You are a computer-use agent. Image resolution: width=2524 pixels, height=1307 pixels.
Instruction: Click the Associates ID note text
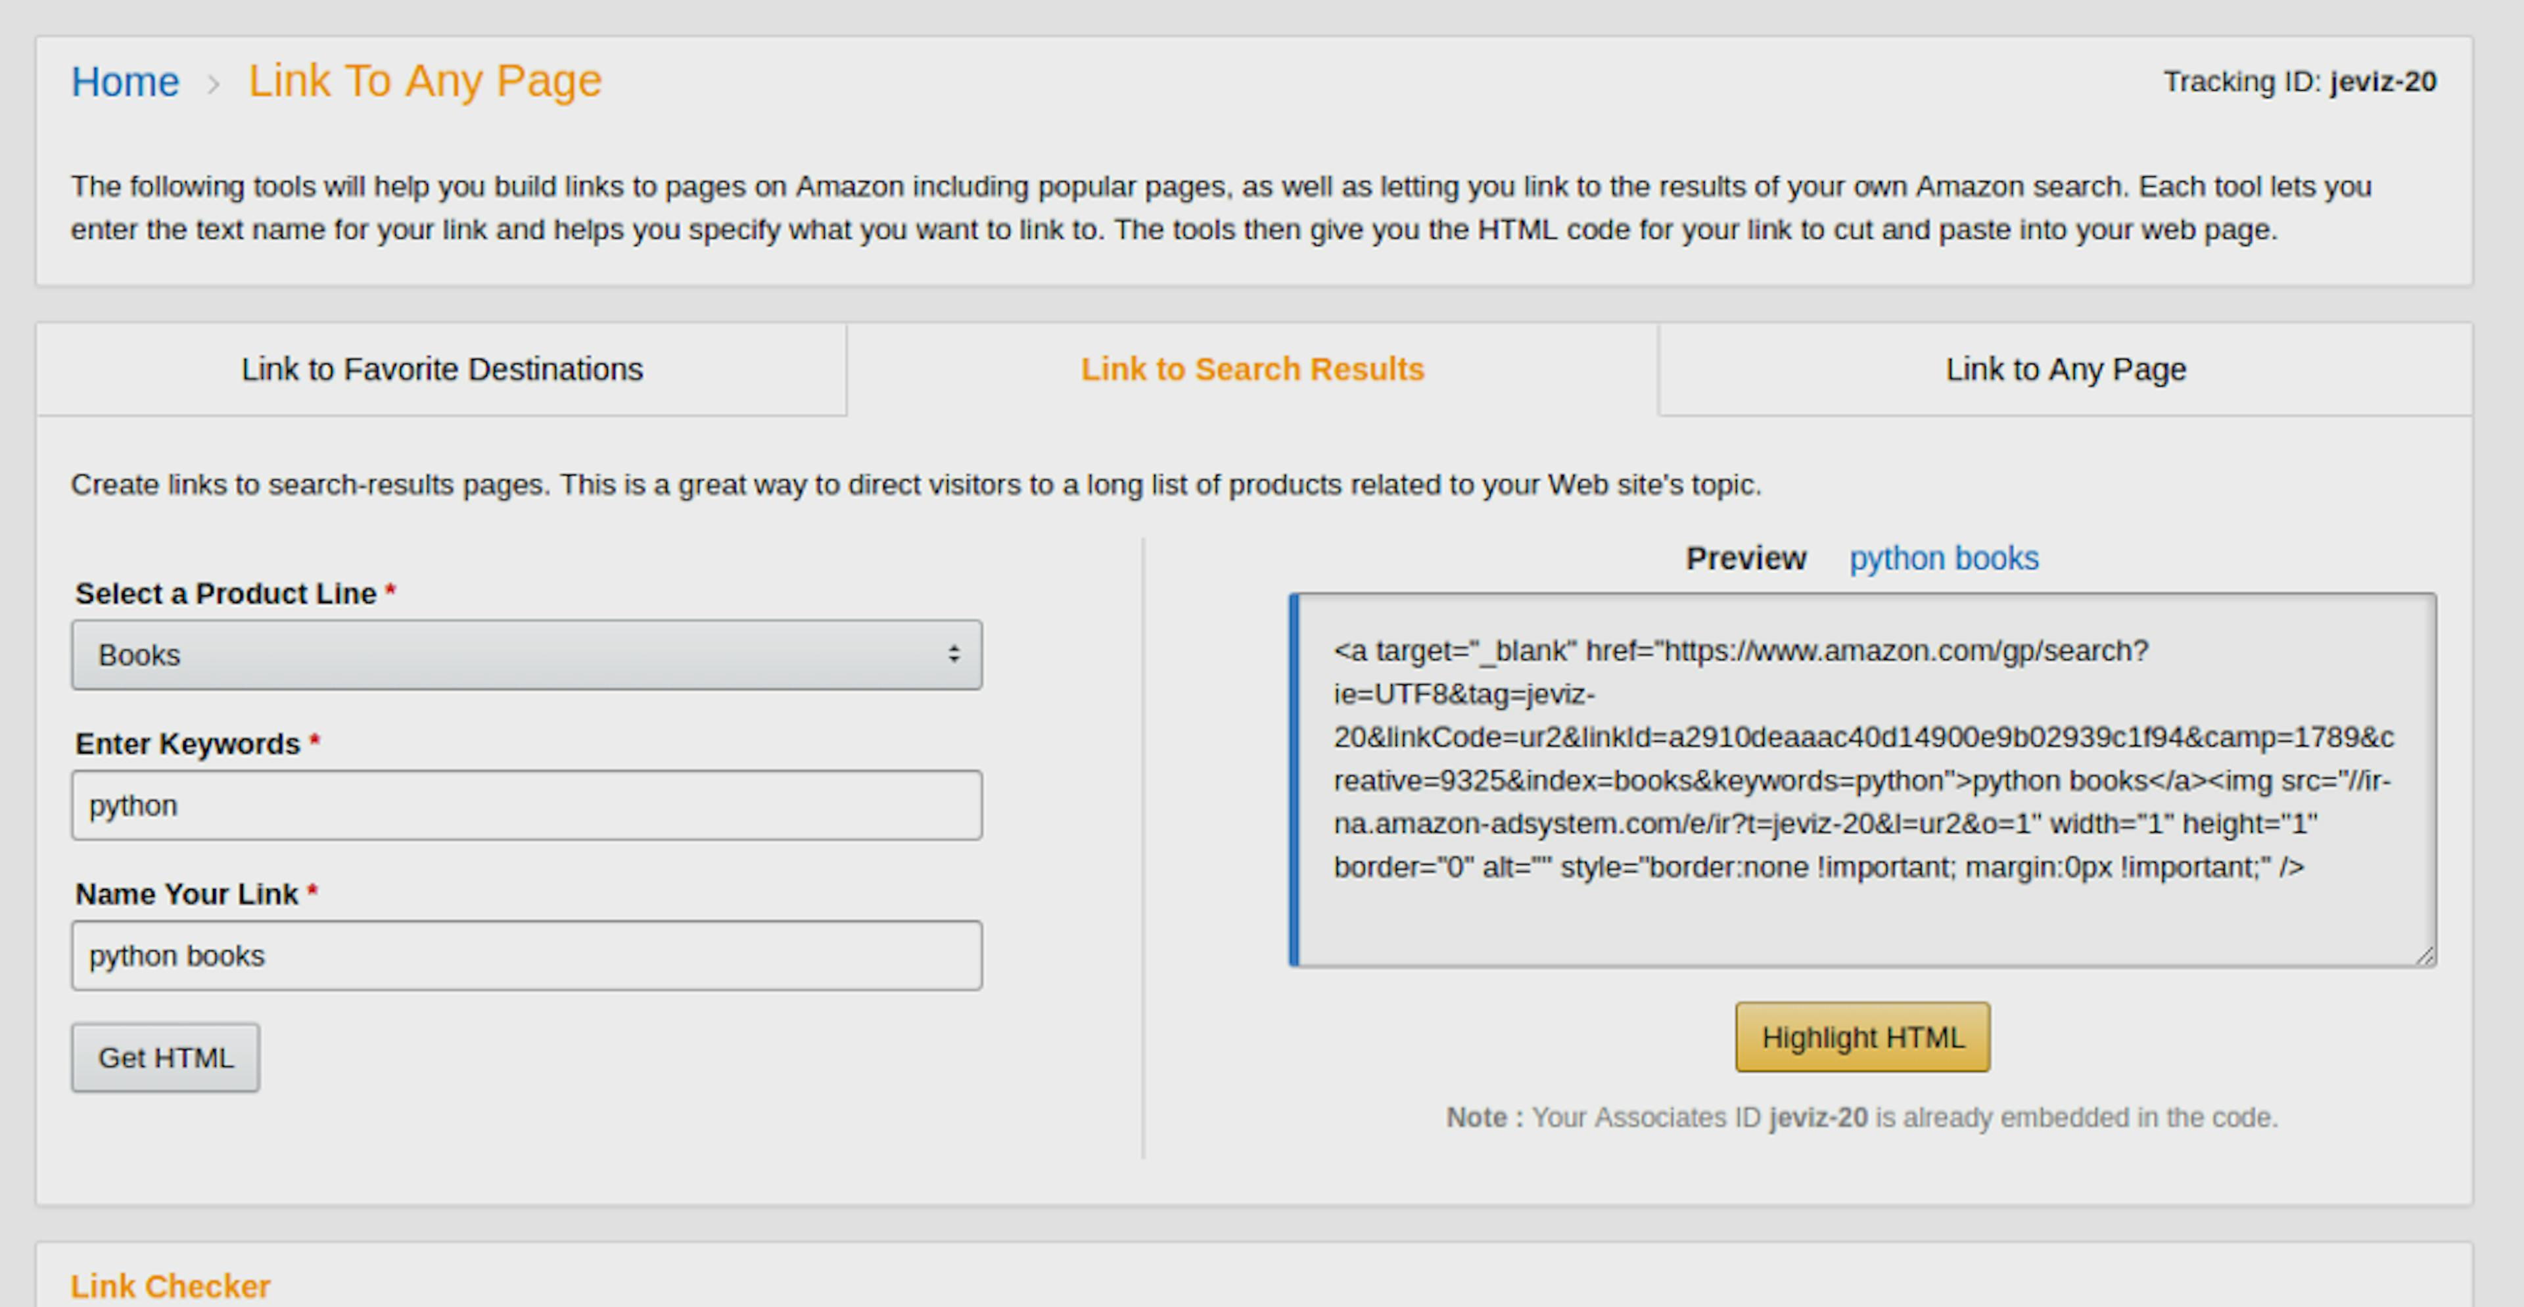pyautogui.click(x=1863, y=1118)
